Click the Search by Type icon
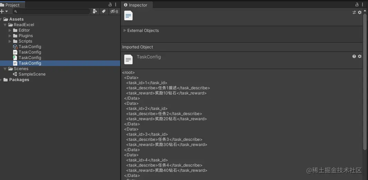The width and height of the screenshot is (368, 180). click(95, 11)
